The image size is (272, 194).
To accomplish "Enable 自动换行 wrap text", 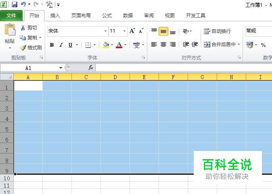I will click(x=217, y=31).
